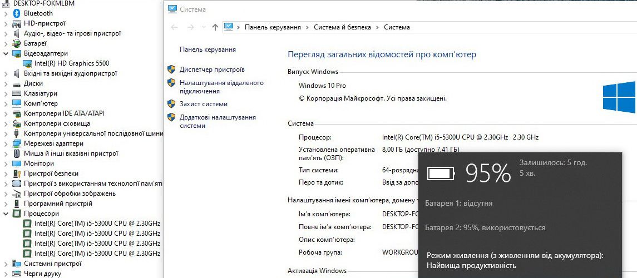The width and height of the screenshot is (637, 278).
Task: Select the first Intel Core i5-5300U processor entry
Action: [x=97, y=224]
